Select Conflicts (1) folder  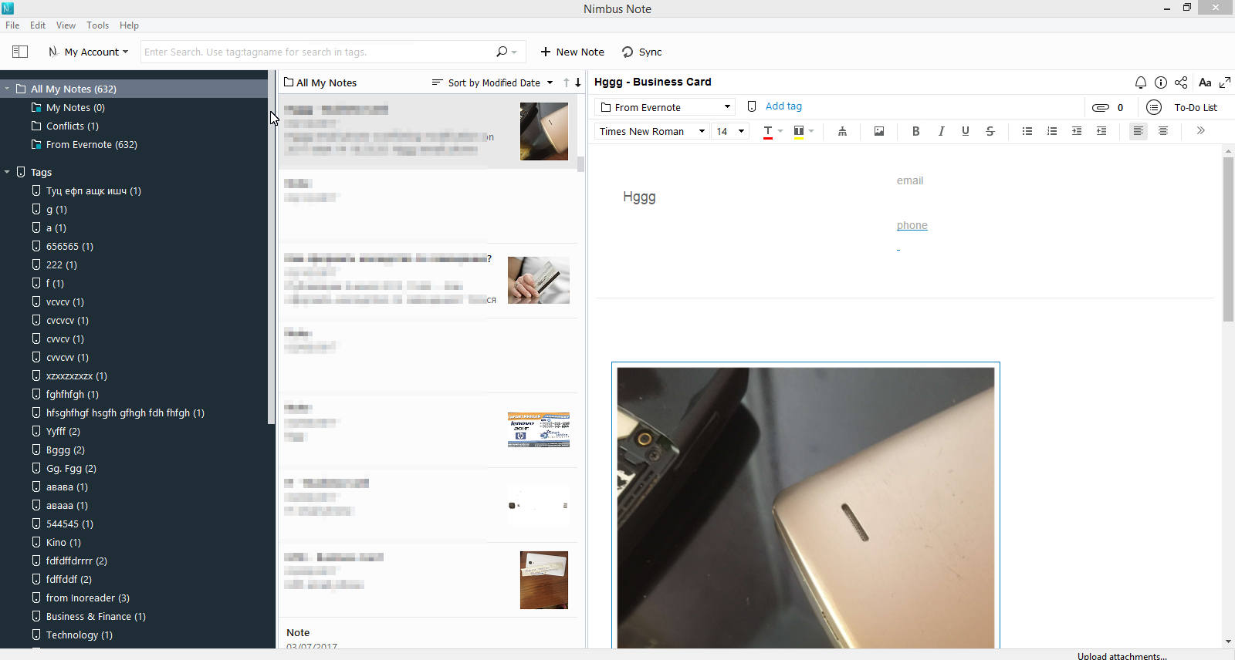point(72,126)
